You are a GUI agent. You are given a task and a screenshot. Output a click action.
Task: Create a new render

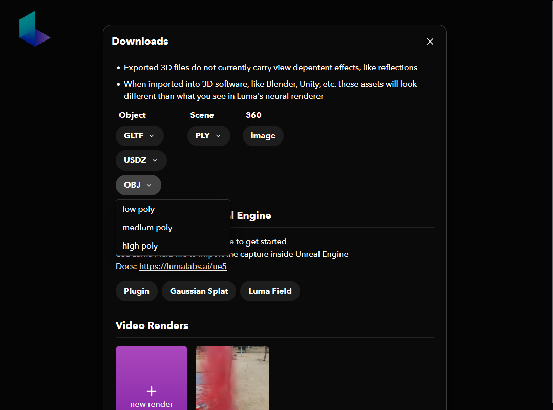click(151, 378)
